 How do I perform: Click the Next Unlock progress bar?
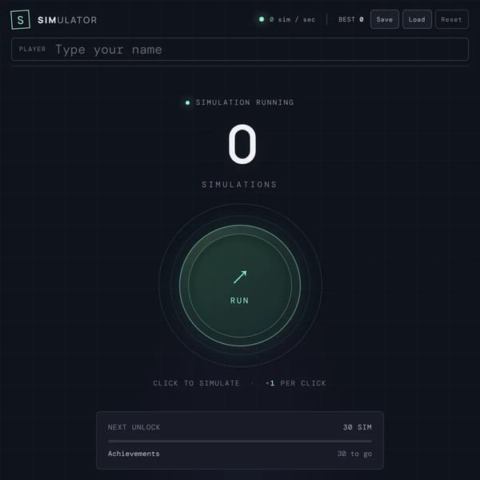[240, 441]
